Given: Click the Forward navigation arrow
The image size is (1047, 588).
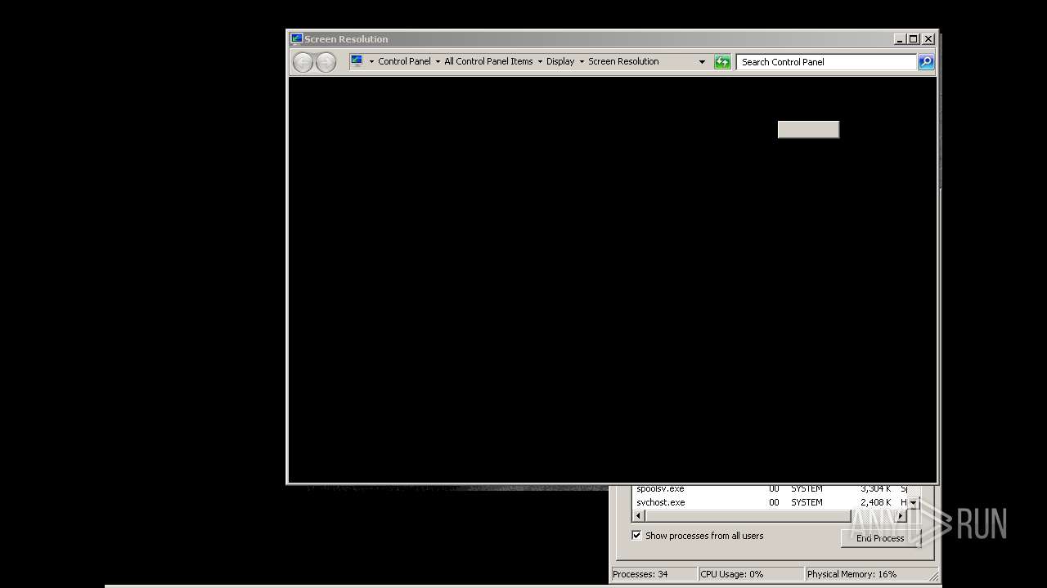Looking at the screenshot, I should click(x=326, y=62).
